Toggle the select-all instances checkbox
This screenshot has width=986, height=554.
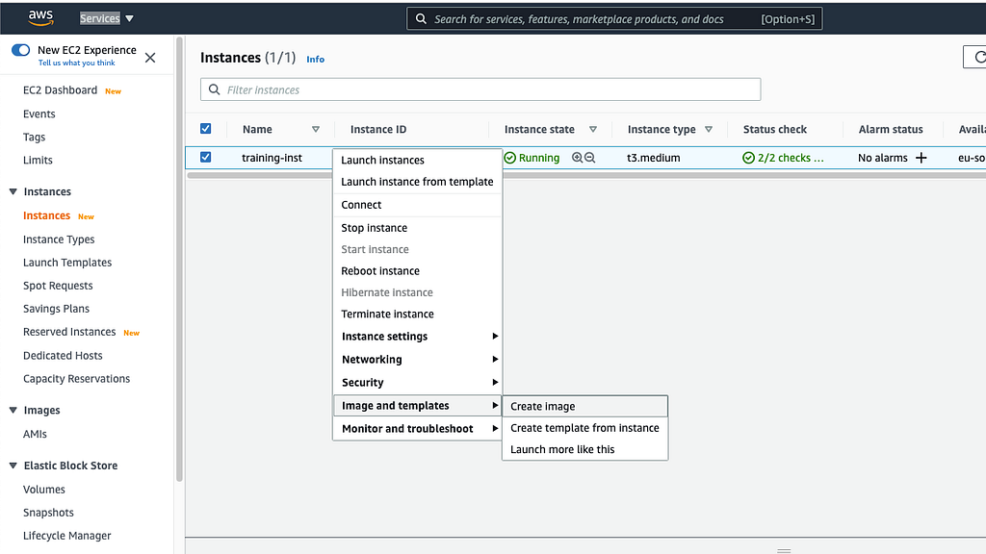(x=206, y=129)
